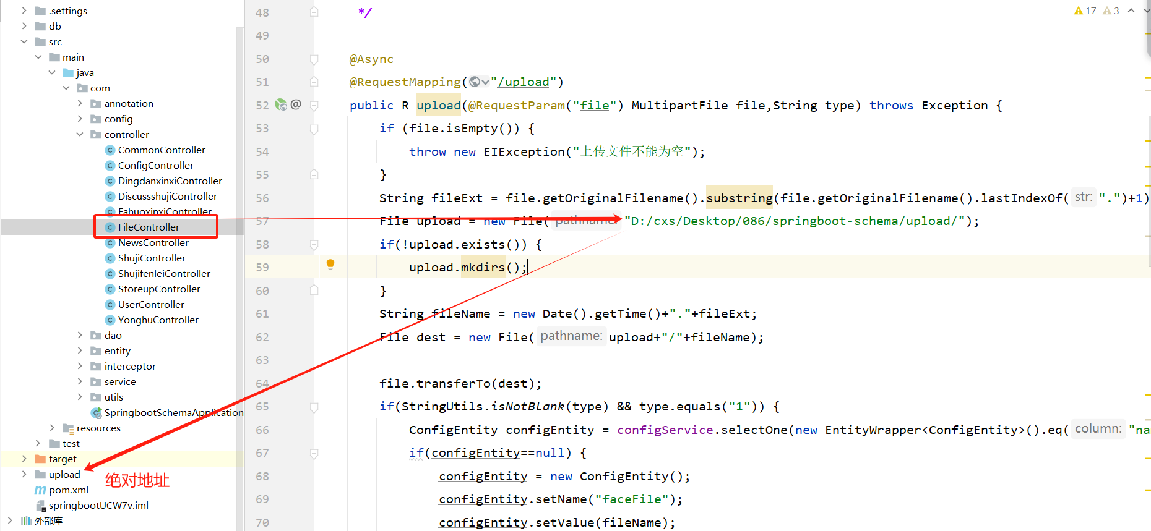Expand the entity package
The width and height of the screenshot is (1151, 531).
[80, 350]
